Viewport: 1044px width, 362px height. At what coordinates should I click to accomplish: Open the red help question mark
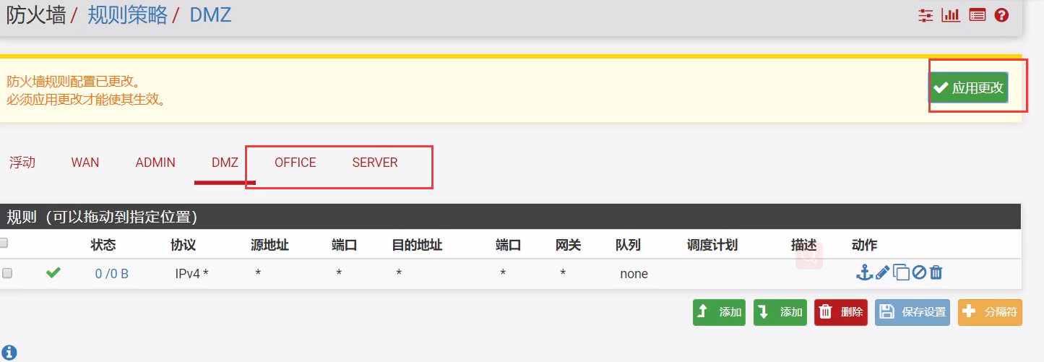pos(1001,15)
